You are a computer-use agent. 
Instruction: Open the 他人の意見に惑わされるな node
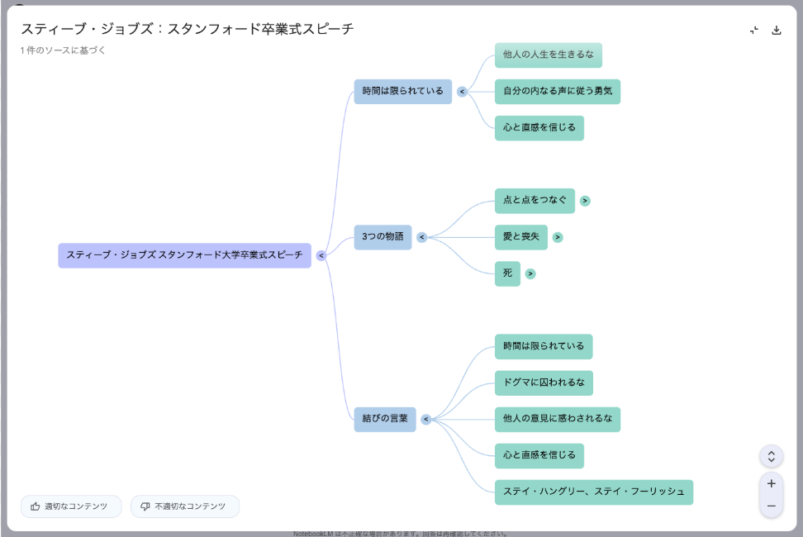click(558, 419)
